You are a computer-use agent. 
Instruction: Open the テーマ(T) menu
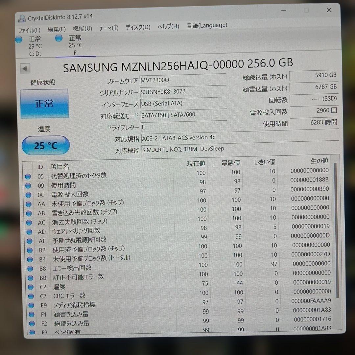click(x=109, y=28)
